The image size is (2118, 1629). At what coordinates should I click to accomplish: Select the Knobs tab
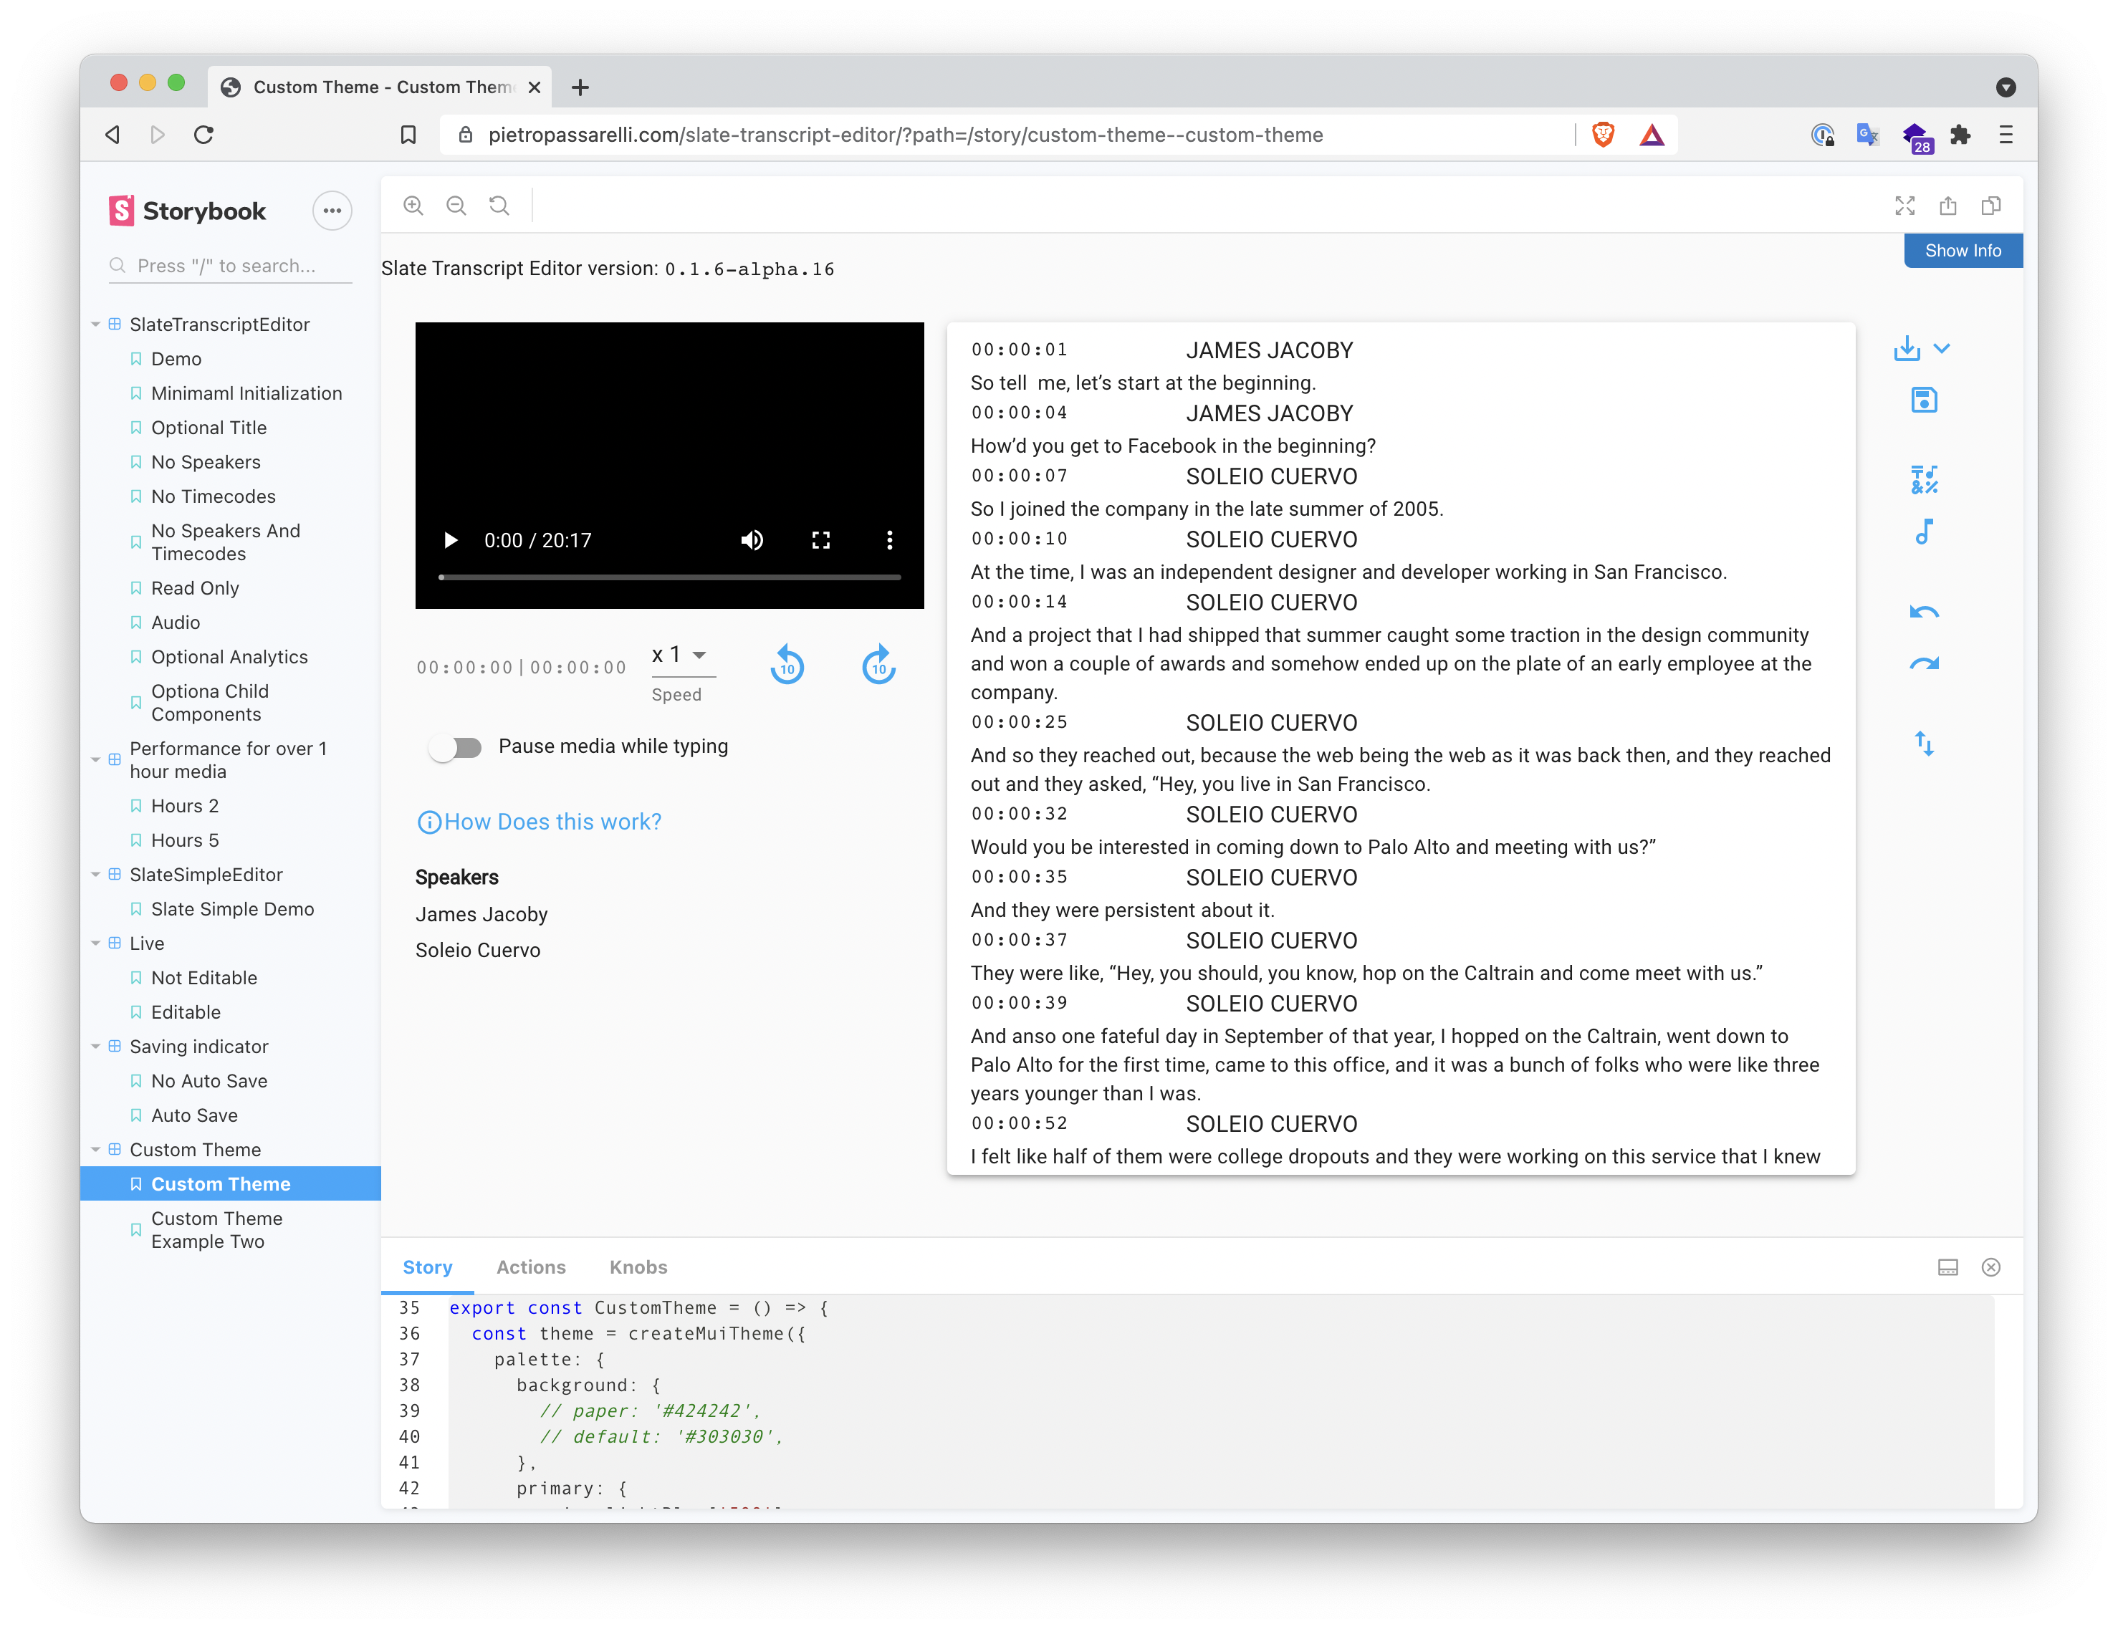coord(635,1267)
